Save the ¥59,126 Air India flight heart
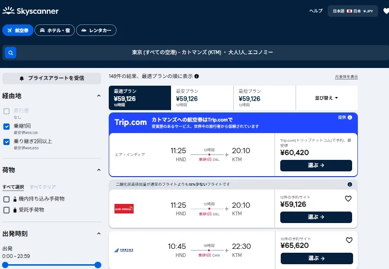The width and height of the screenshot is (389, 269). [x=348, y=199]
